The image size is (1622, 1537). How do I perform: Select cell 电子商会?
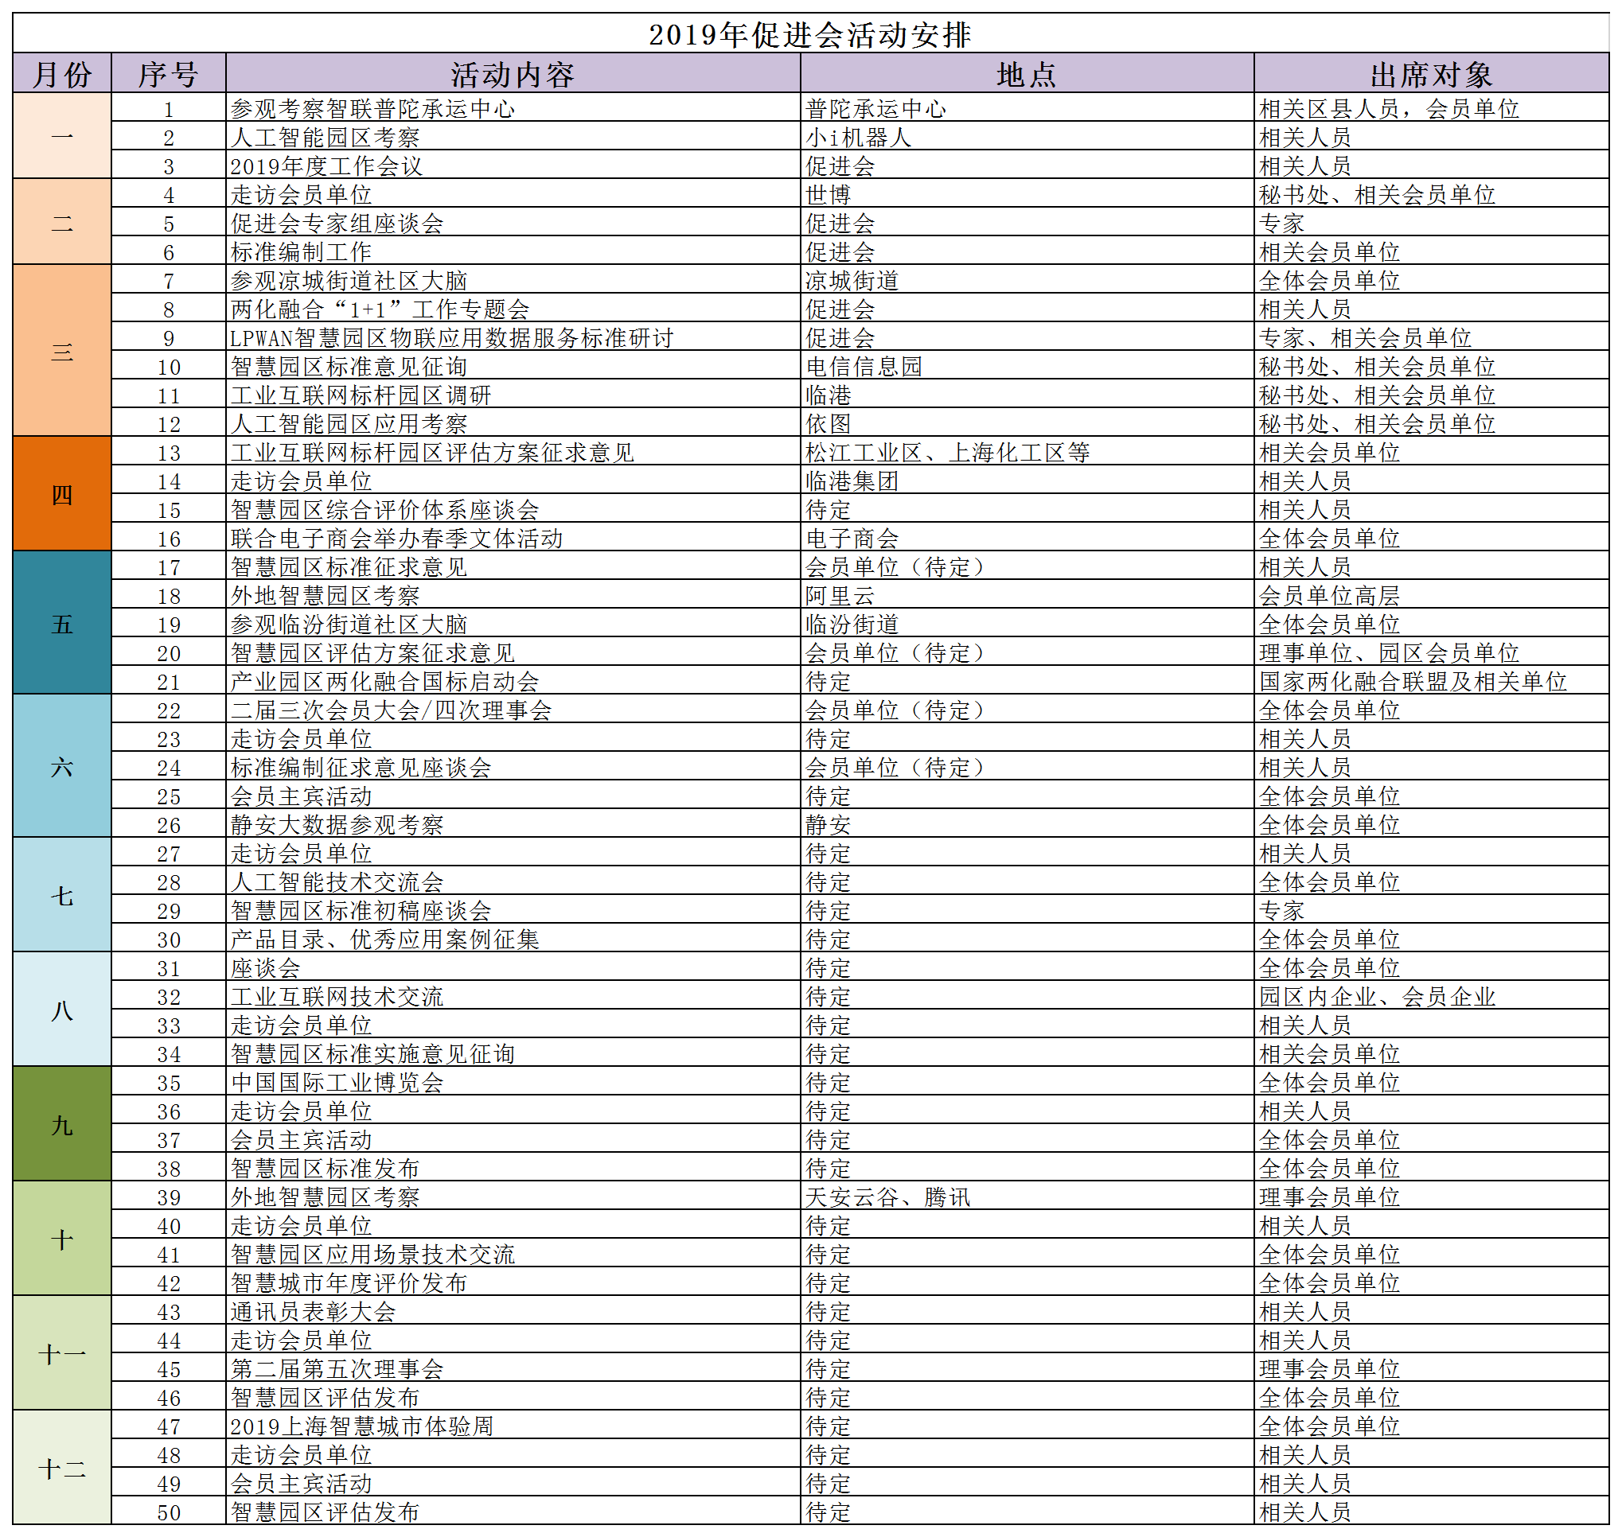coord(1027,538)
